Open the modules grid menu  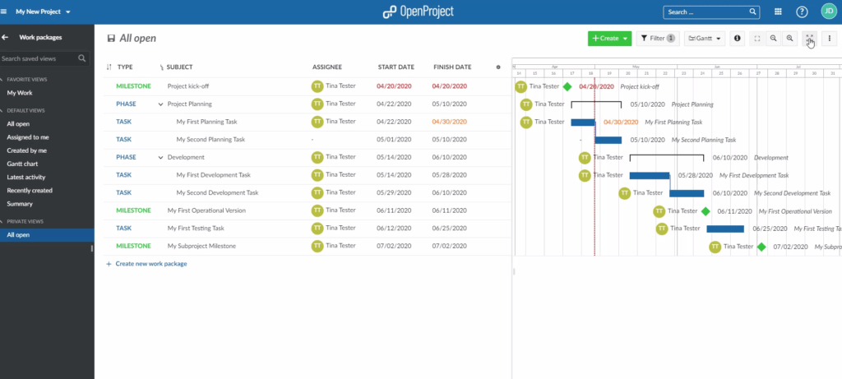pos(778,12)
